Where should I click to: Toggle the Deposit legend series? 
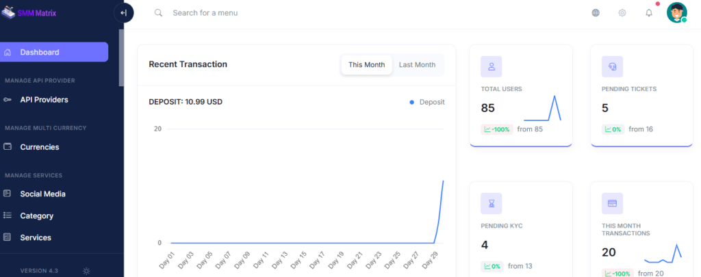coord(427,102)
